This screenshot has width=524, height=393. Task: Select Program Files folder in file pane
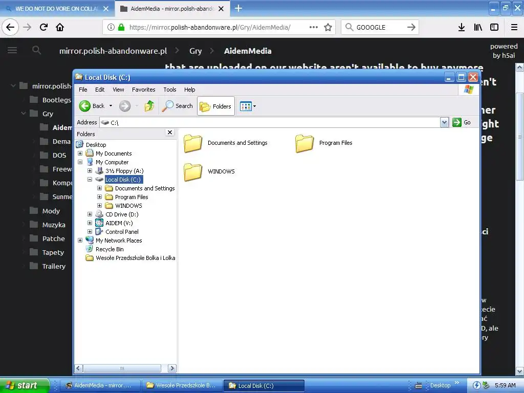(x=324, y=143)
